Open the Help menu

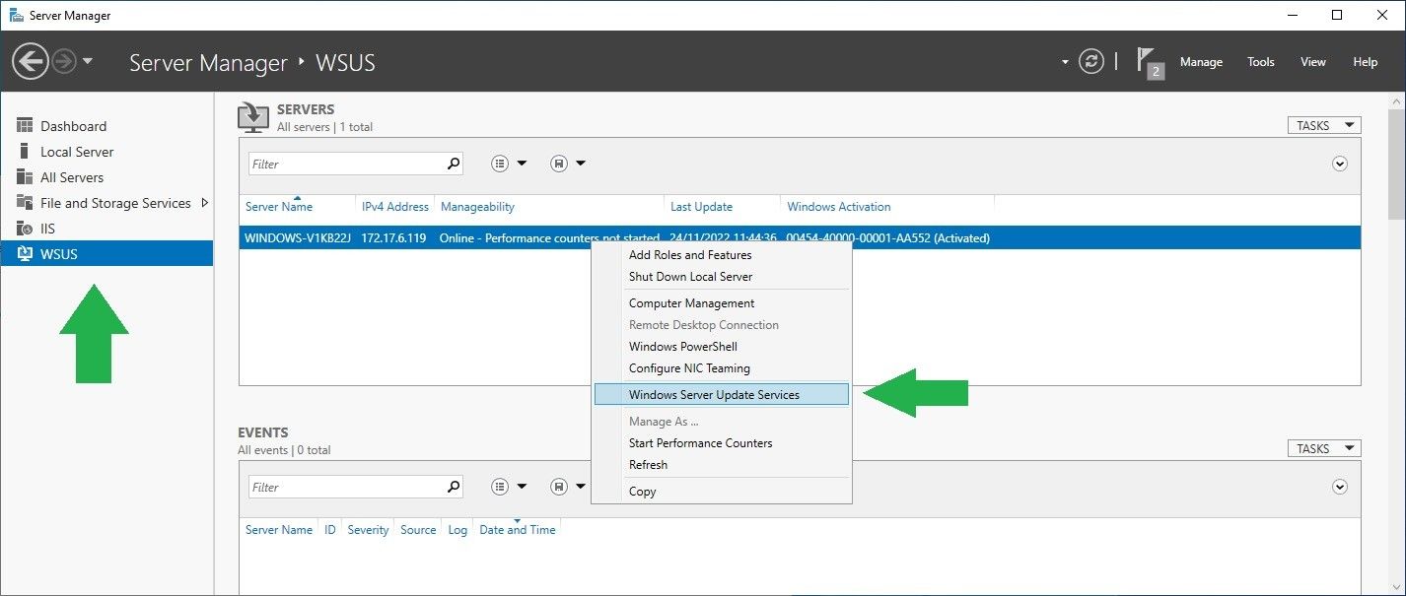(x=1366, y=62)
